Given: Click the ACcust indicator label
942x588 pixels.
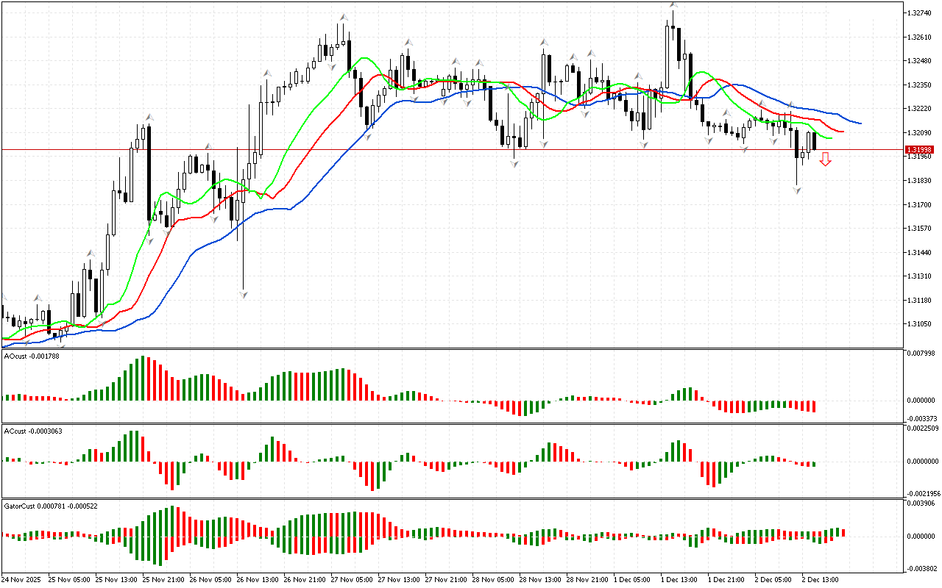Looking at the screenshot, I should click(32, 431).
